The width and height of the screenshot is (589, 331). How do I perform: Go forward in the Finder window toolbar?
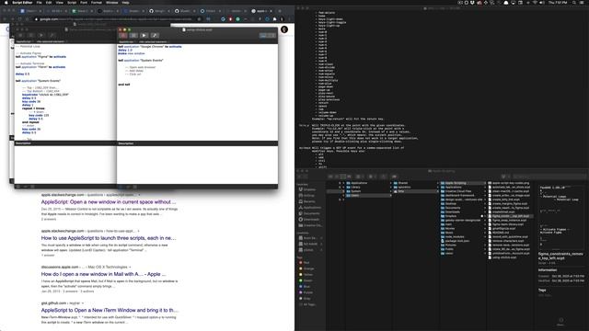coord(305,177)
